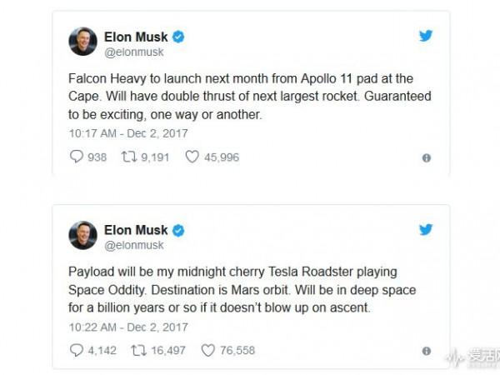Open info icon on the second tweet
Image resolution: width=500 pixels, height=375 pixels.
pos(427,352)
